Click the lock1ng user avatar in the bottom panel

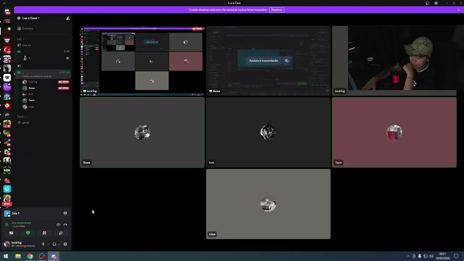pyautogui.click(x=7, y=244)
